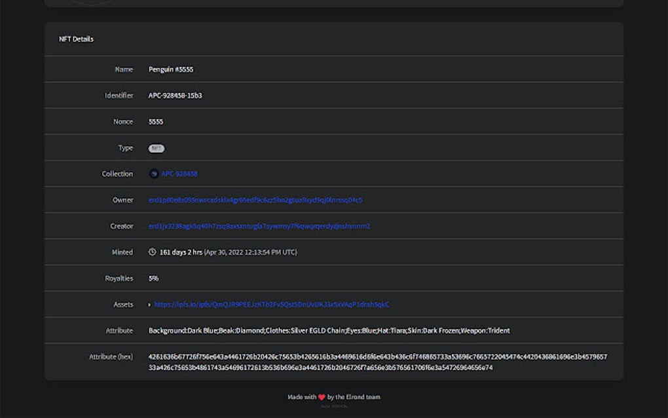The image size is (668, 418).
Task: Click the small arrow icon before the IPFS link
Action: point(149,304)
